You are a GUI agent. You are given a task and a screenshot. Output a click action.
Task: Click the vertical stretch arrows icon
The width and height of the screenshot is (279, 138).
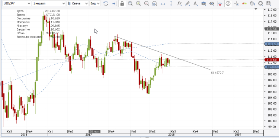point(171,3)
